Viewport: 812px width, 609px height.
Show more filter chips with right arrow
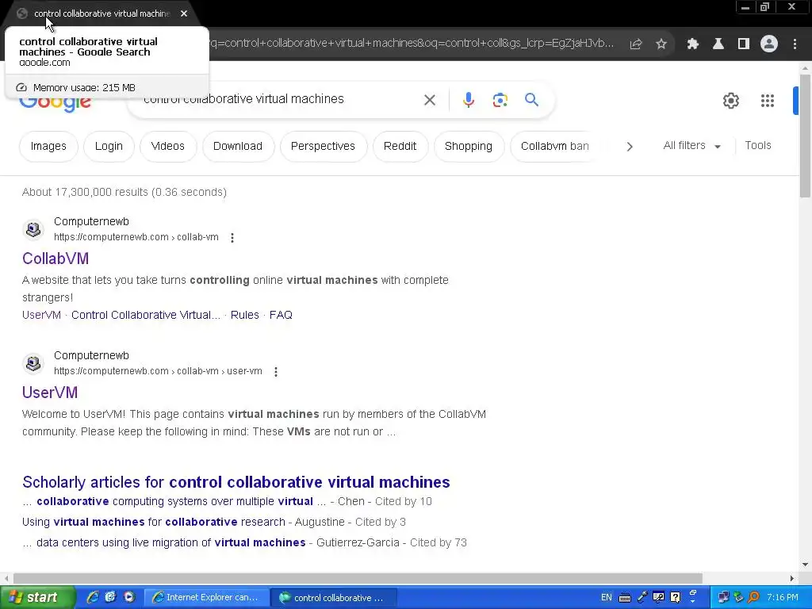[x=629, y=147]
